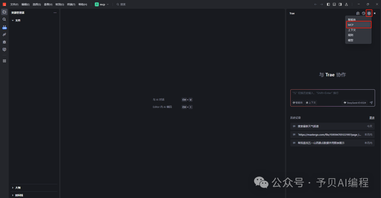The image size is (381, 198).
Task: Select MCP from the settings dropdown menu
Action: point(358,25)
